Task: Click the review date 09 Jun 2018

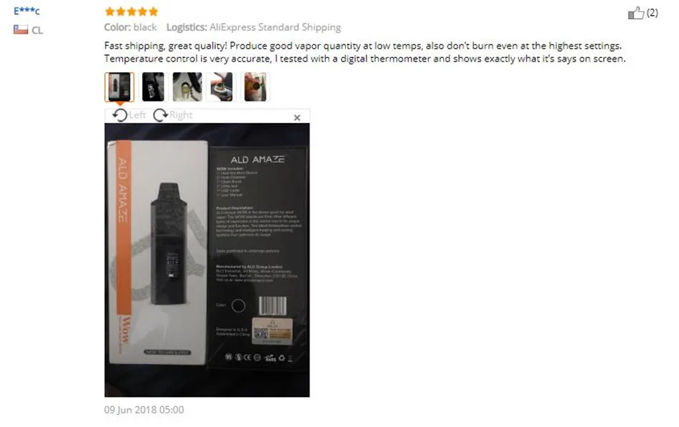Action: pyautogui.click(x=144, y=410)
